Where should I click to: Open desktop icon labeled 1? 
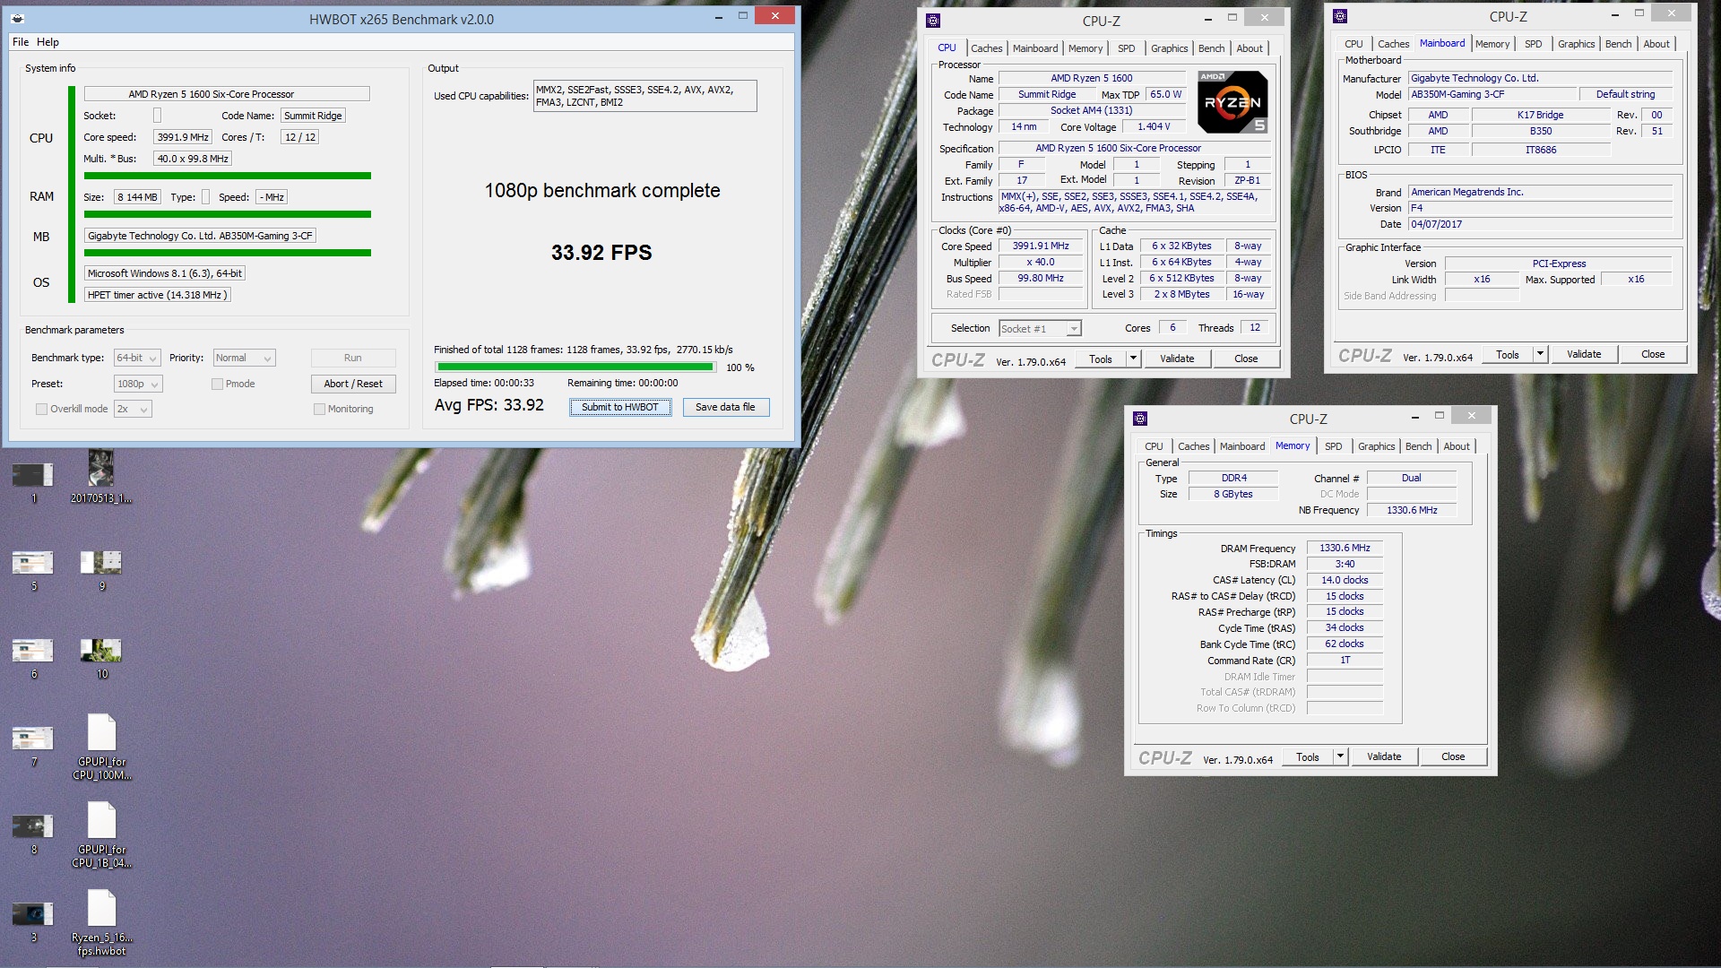(x=33, y=482)
